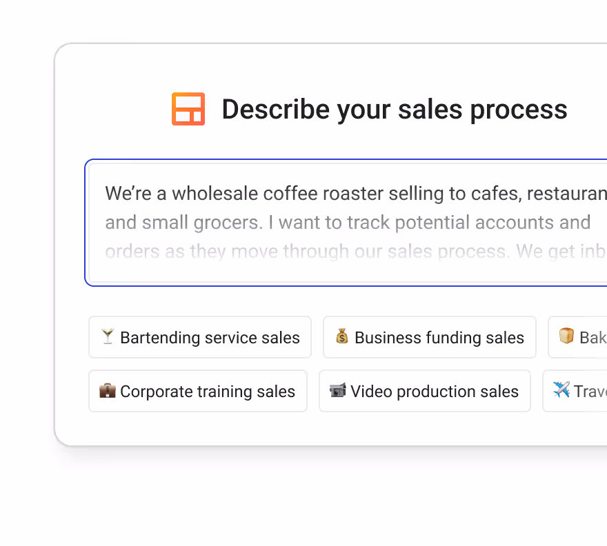The image size is (607, 546).
Task: Click the cocktail glass emoji on the bartending chip
Action: (108, 337)
